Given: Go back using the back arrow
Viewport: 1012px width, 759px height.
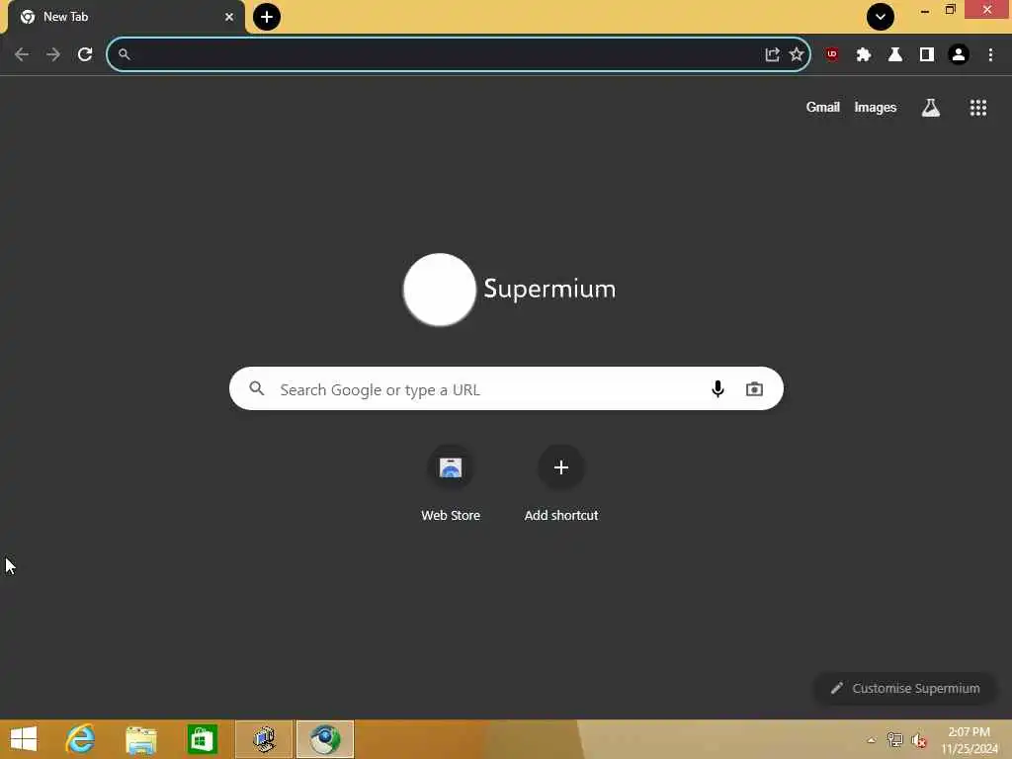Looking at the screenshot, I should (x=22, y=54).
